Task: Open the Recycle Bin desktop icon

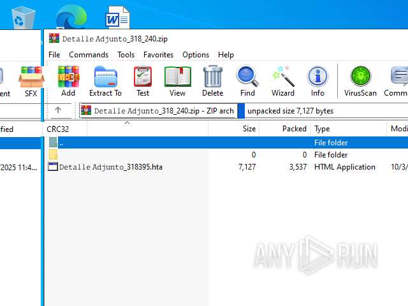Action: [23, 18]
